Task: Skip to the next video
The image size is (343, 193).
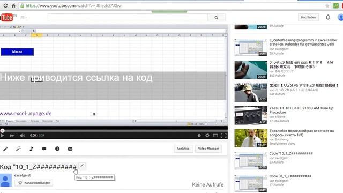Action: pyautogui.click(x=12, y=136)
